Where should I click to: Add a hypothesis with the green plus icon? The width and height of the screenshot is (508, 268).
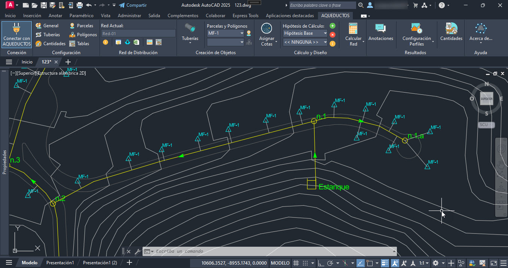pyautogui.click(x=332, y=26)
